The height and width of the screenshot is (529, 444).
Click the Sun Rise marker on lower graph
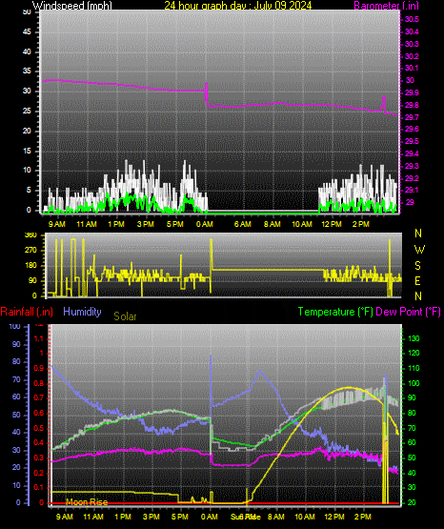246,517
